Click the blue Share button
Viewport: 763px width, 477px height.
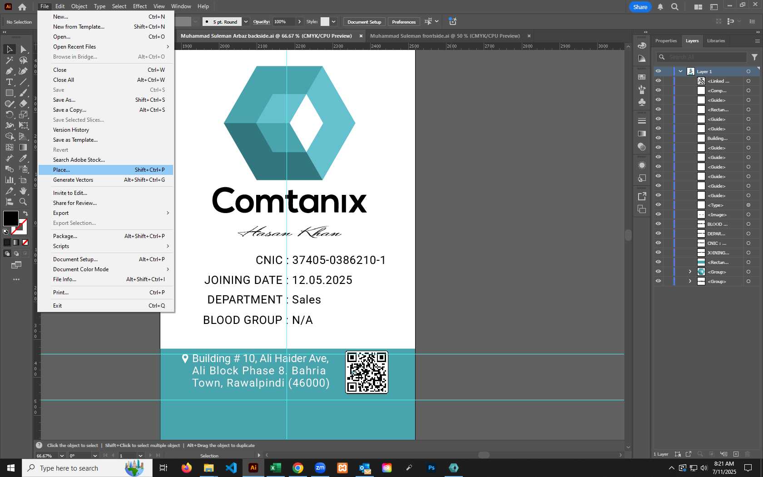coord(640,7)
